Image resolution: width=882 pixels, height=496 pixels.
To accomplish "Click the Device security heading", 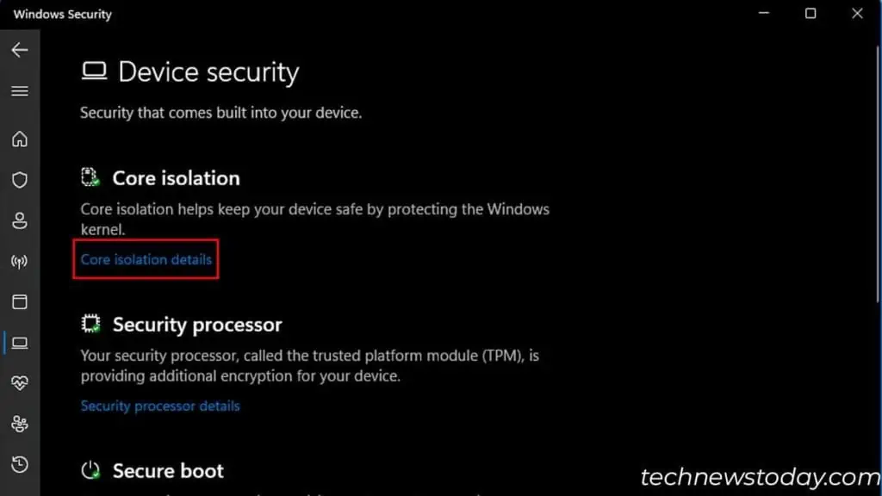I will pyautogui.click(x=208, y=71).
